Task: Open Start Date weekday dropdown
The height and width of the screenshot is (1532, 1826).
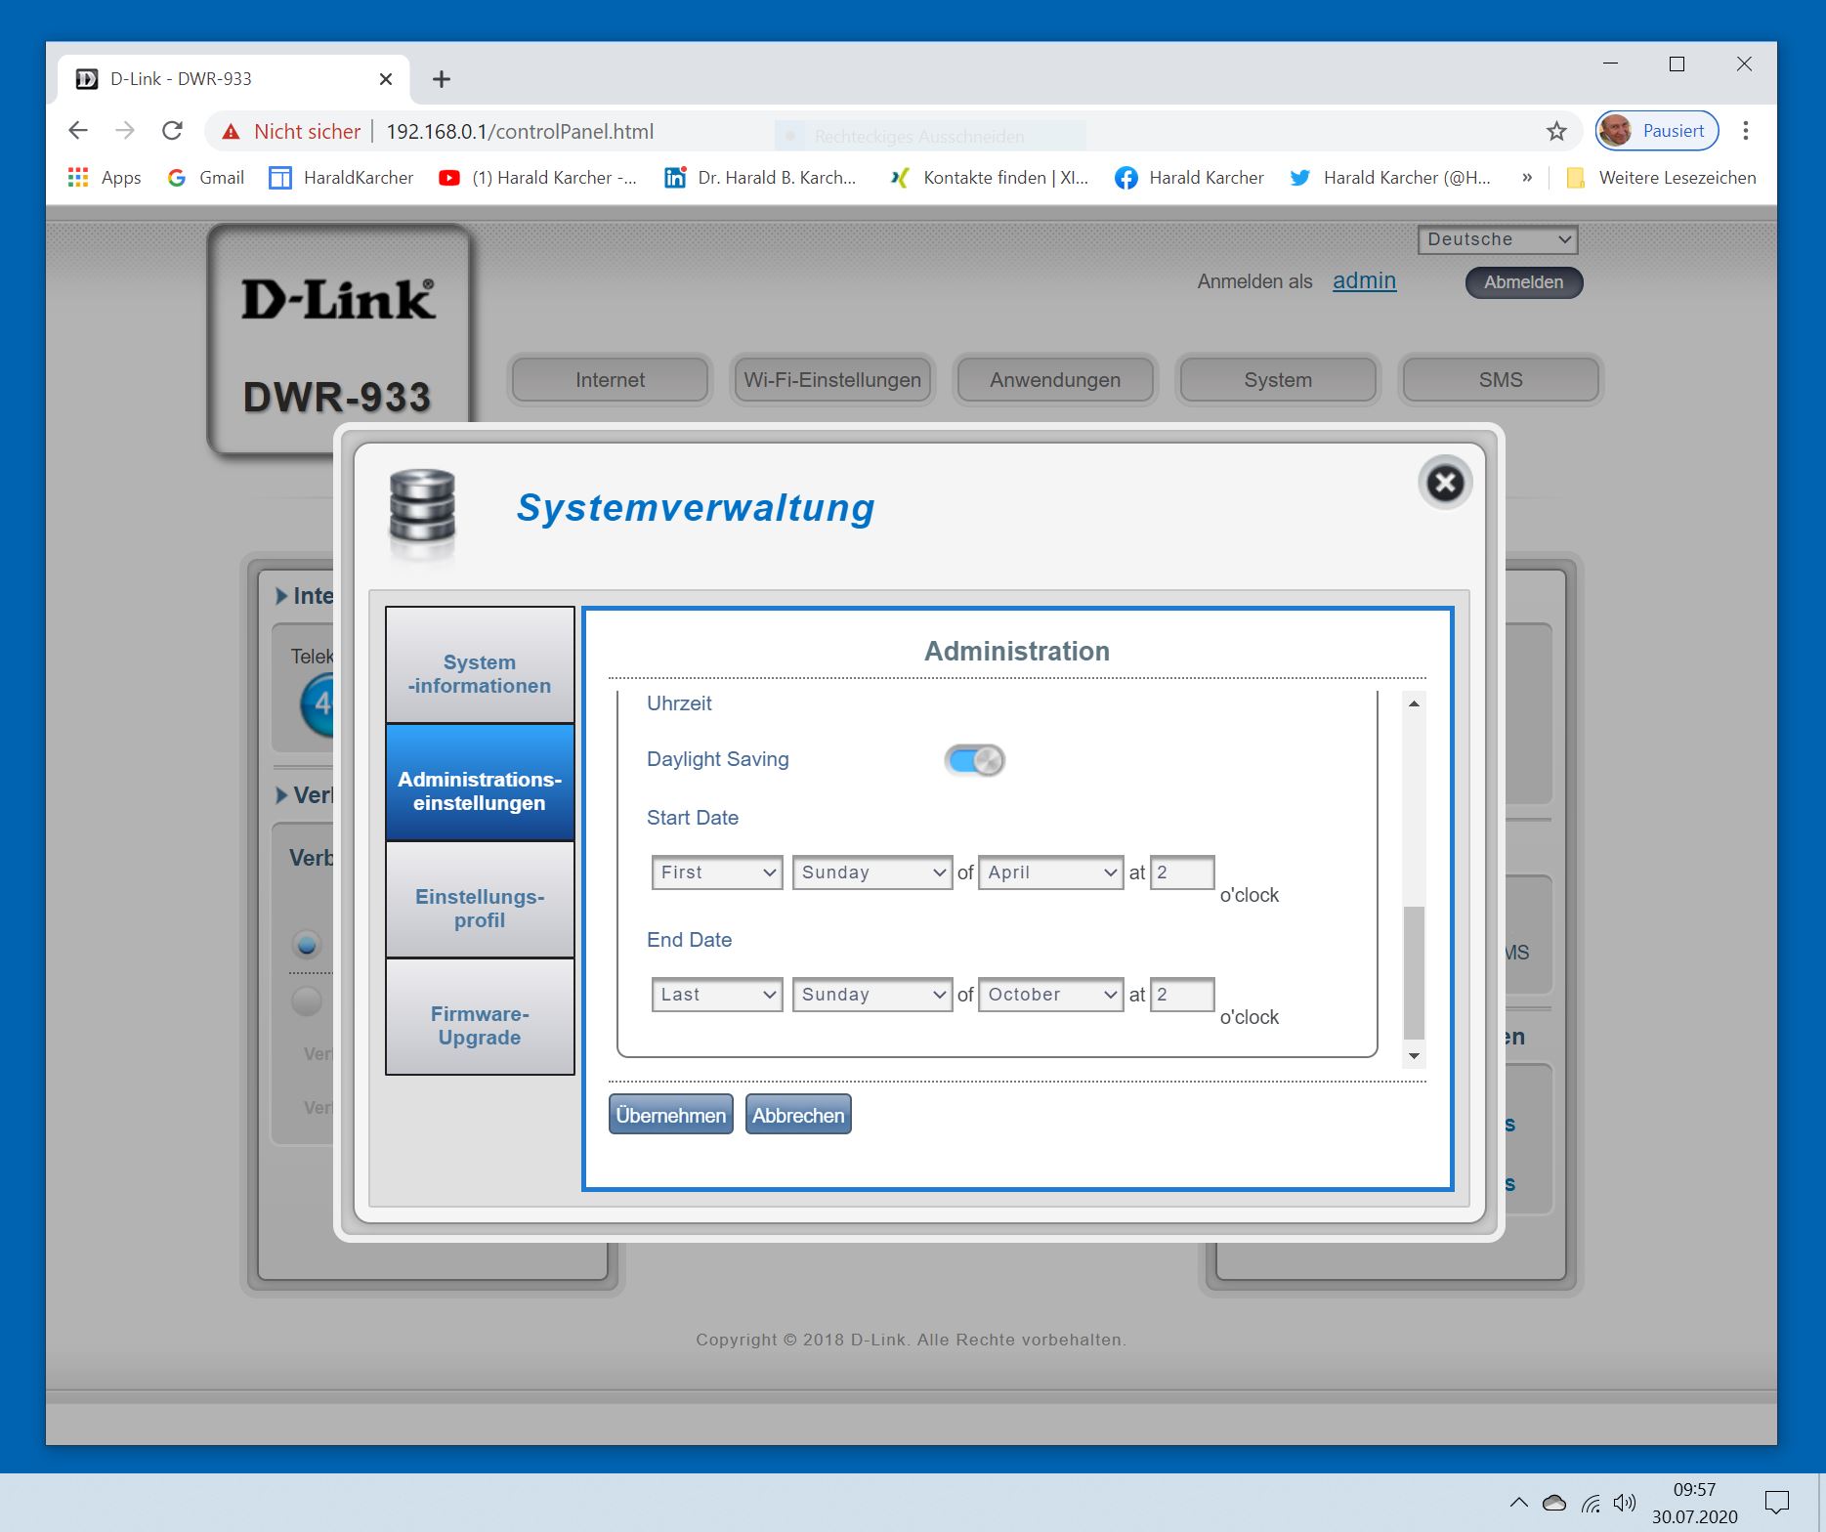Action: 872,872
